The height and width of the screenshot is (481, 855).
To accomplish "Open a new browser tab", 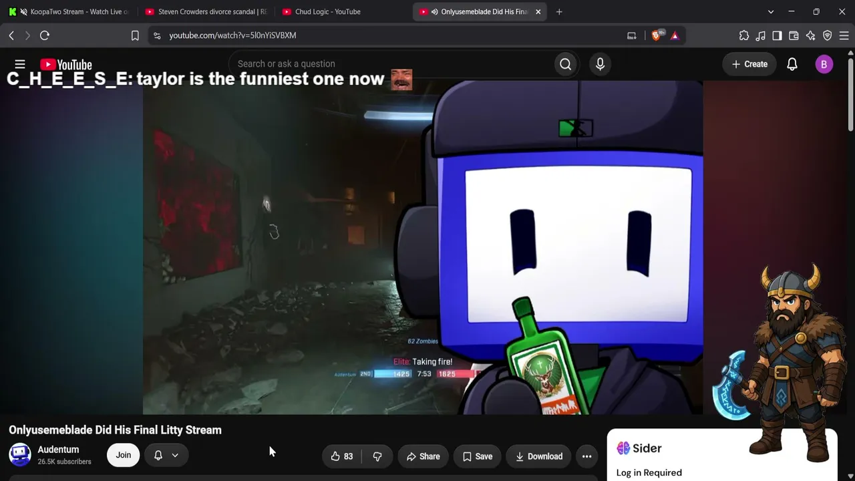I will pyautogui.click(x=559, y=11).
